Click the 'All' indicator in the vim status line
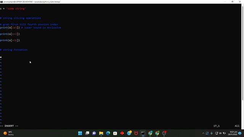 (237, 126)
